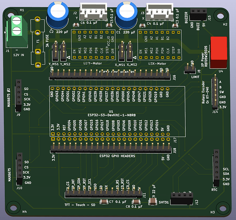Click the 'GPIO14' pin label

[x=157, y=125]
